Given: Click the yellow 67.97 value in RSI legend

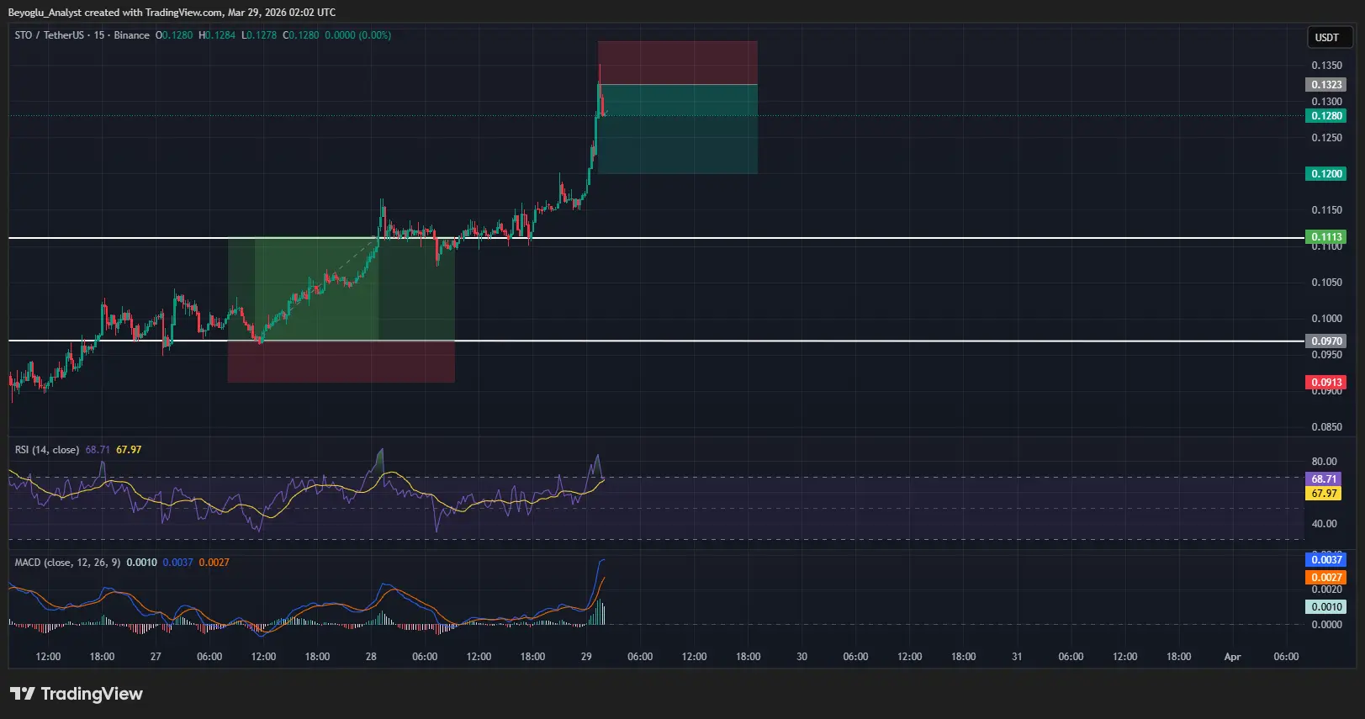Looking at the screenshot, I should coord(129,450).
